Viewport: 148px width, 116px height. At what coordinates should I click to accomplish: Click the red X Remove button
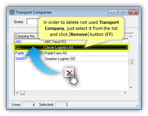point(69,73)
